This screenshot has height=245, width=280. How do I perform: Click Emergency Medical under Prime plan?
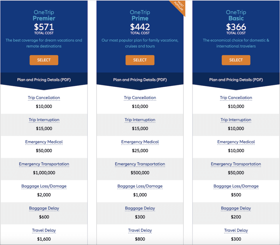pyautogui.click(x=140, y=142)
